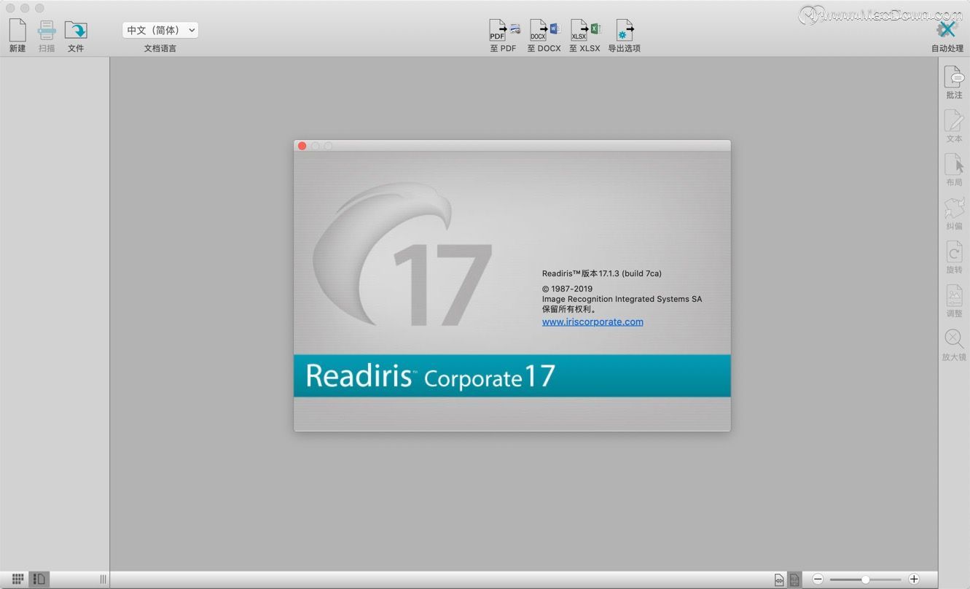Close the Readiris about dialog

pos(302,146)
